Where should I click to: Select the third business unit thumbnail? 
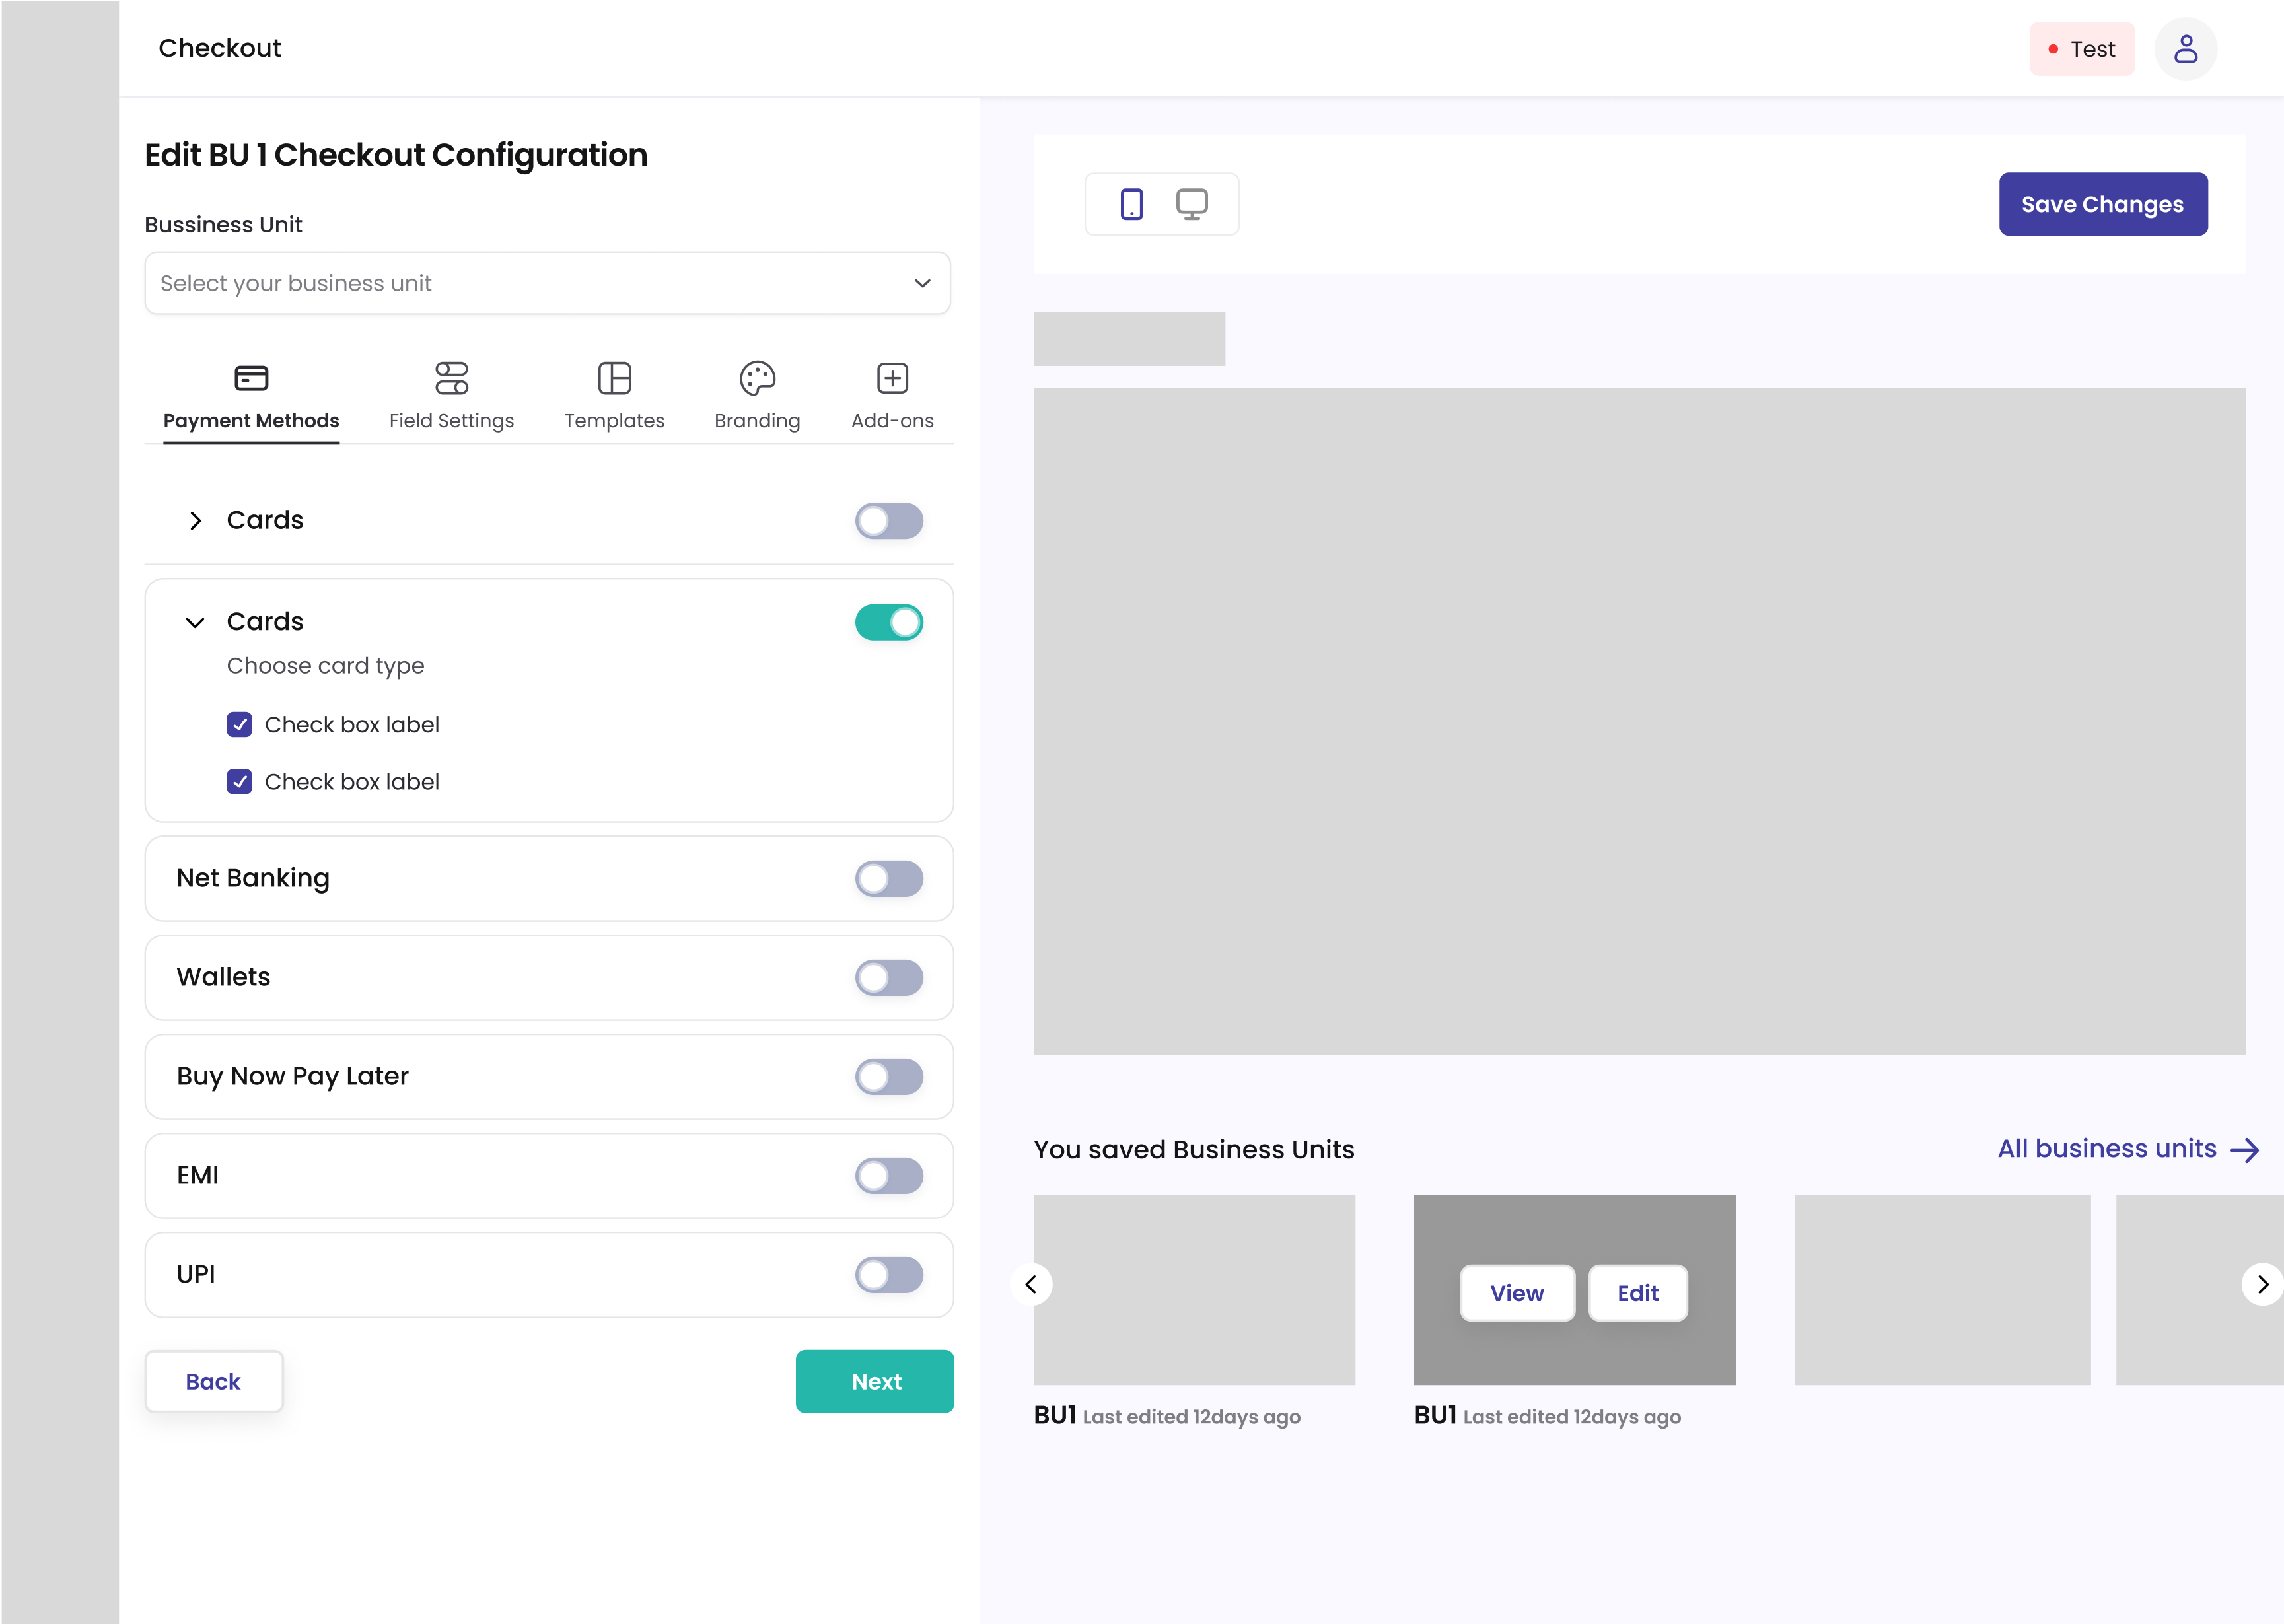click(1942, 1289)
